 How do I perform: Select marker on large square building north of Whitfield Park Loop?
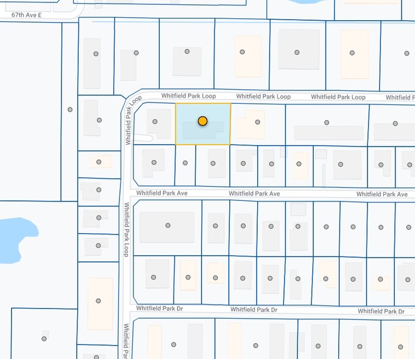tap(297, 53)
